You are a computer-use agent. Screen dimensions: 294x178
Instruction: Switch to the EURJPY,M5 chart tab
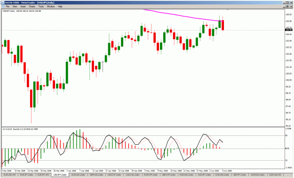43,175
